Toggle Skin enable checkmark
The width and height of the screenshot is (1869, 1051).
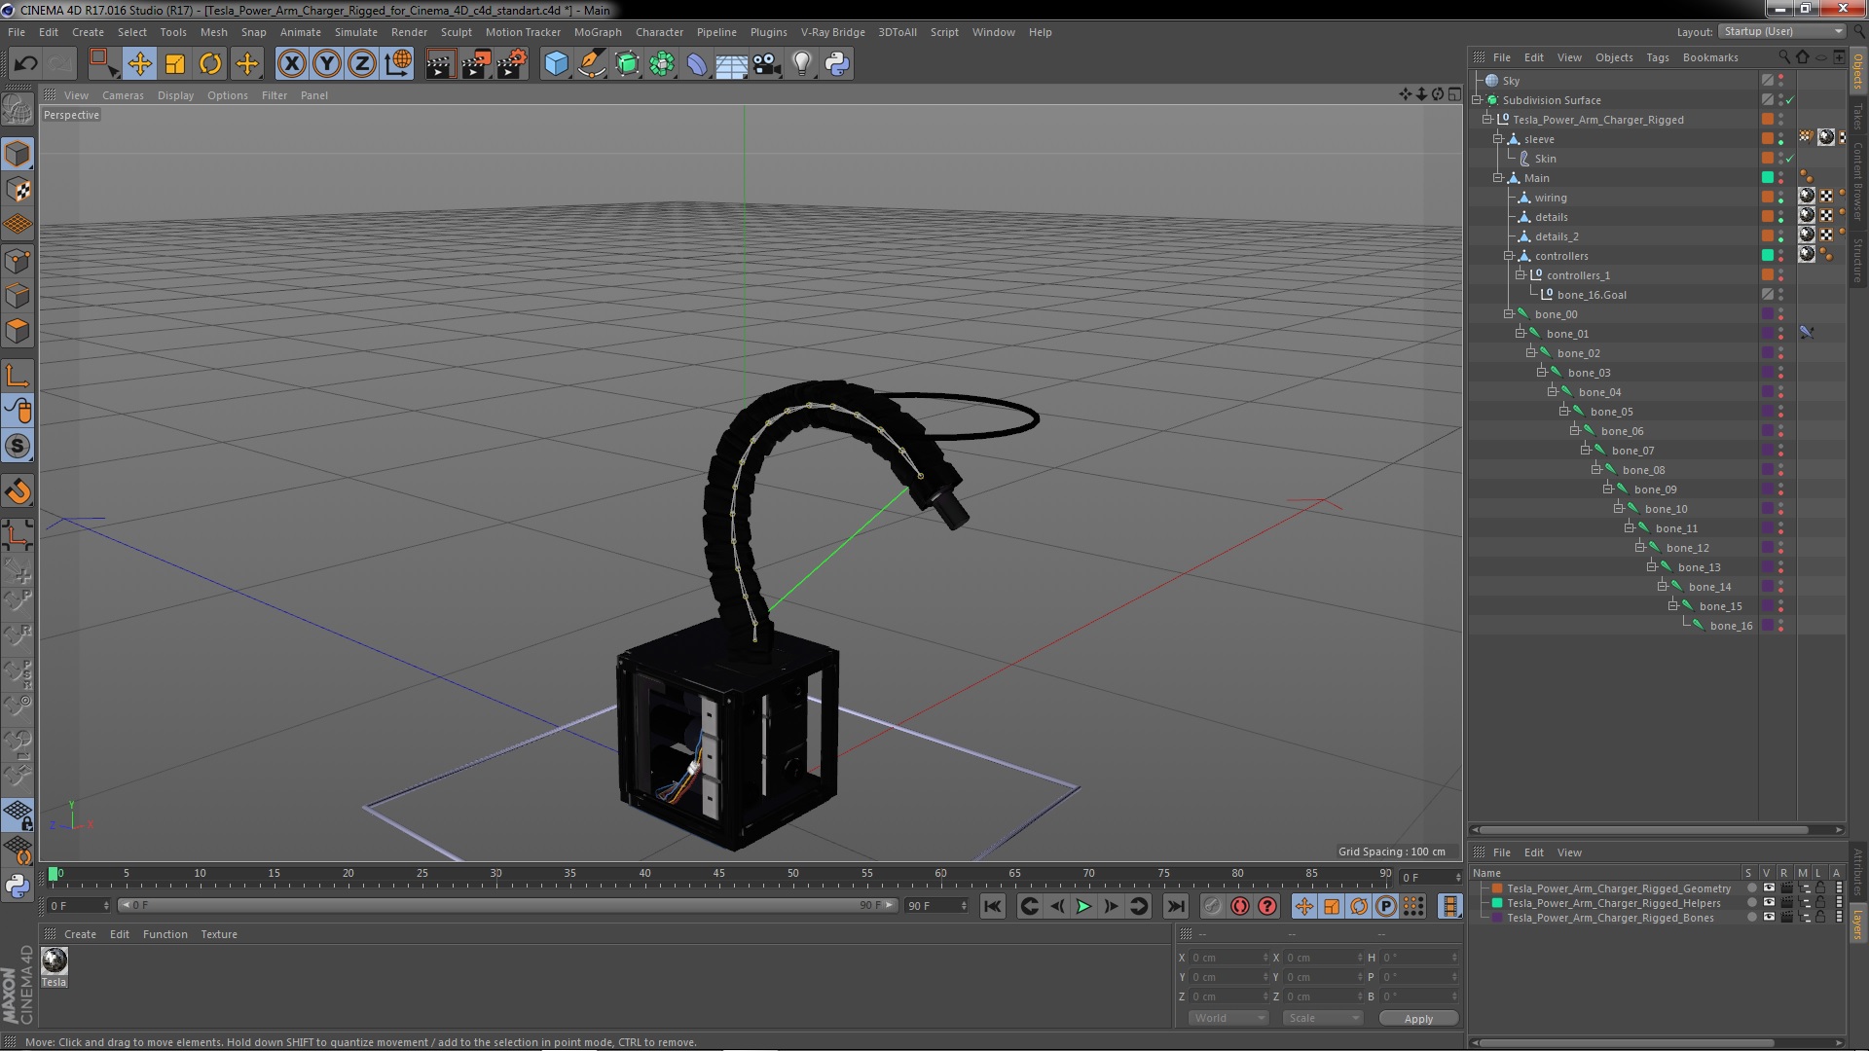coord(1790,159)
